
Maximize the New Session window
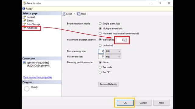pyautogui.click(x=160, y=3)
